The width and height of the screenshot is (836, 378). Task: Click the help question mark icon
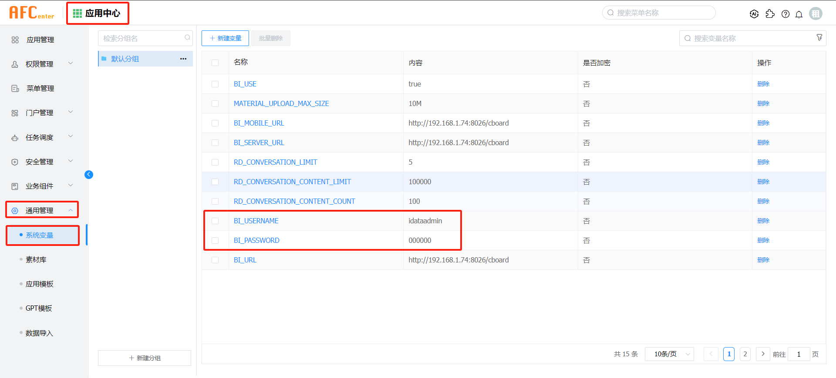785,14
